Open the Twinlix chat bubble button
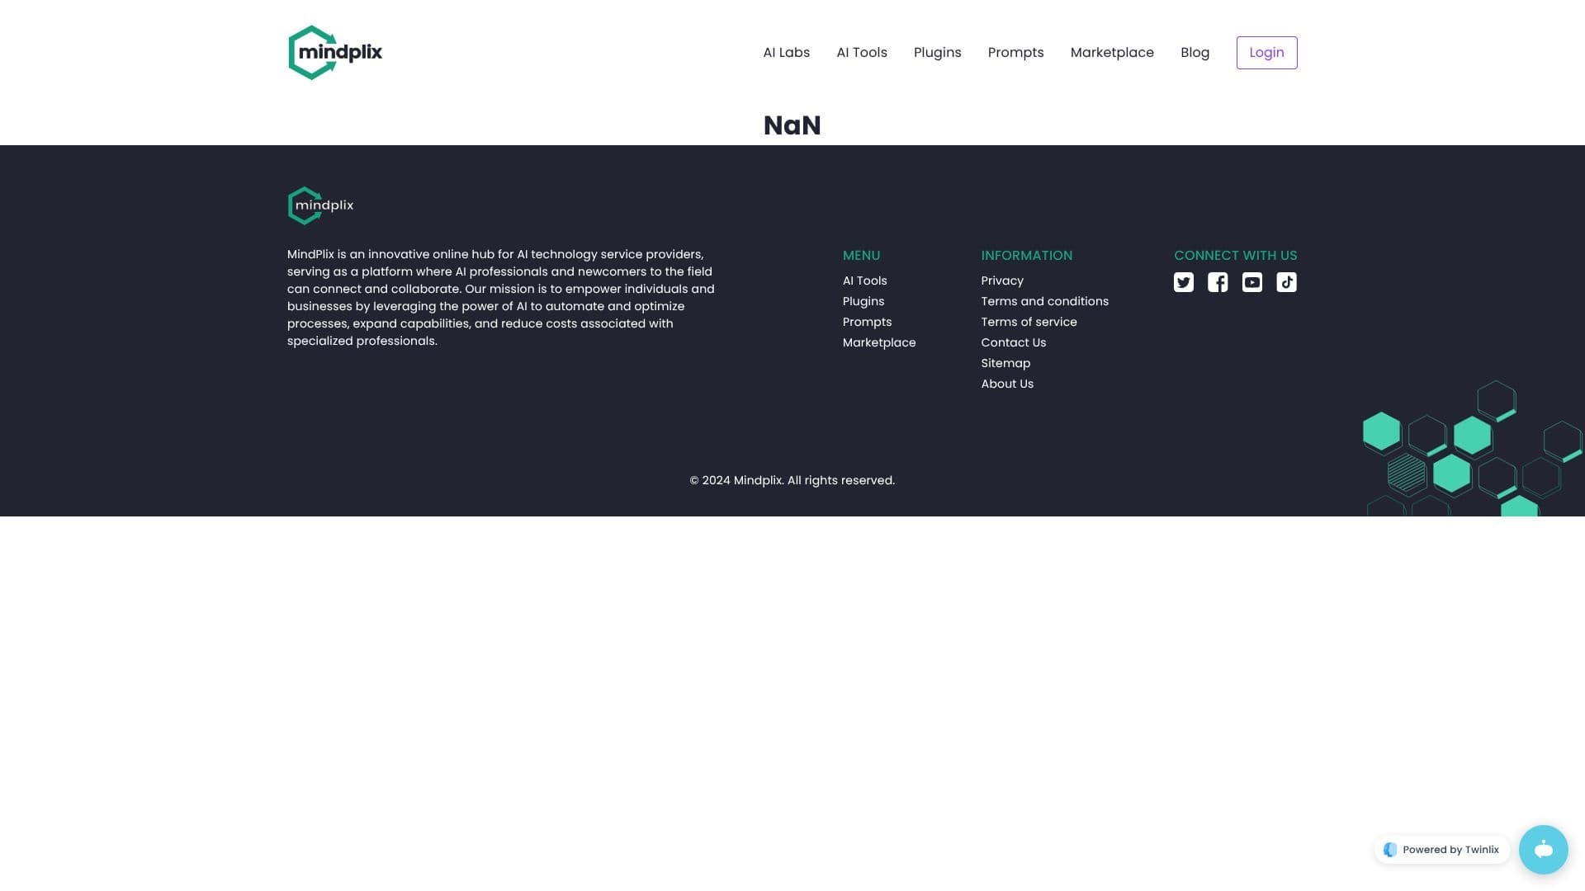The image size is (1585, 891). [1543, 849]
